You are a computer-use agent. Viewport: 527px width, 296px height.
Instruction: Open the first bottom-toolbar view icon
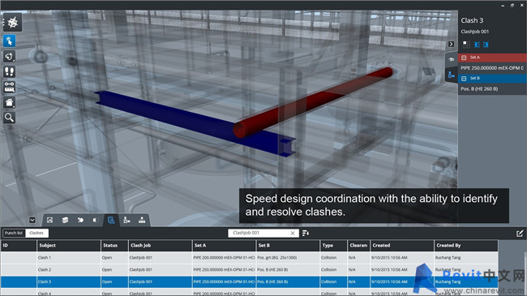click(49, 220)
